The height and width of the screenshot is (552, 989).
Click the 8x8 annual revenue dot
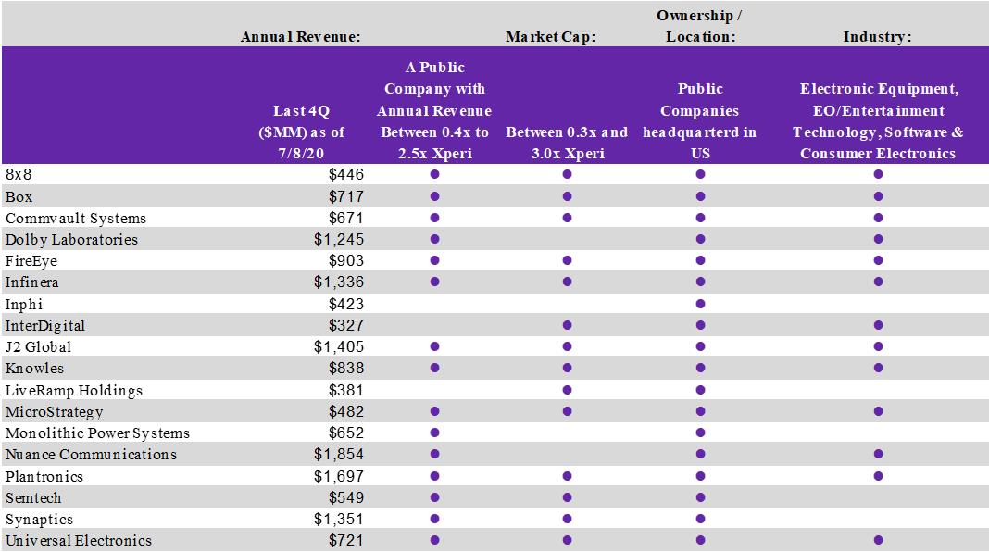pos(434,174)
